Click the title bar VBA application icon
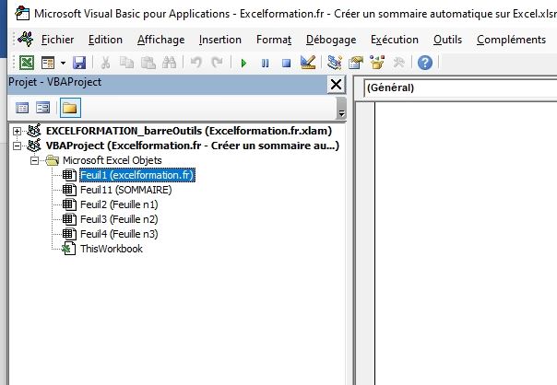The width and height of the screenshot is (557, 385). pyautogui.click(x=22, y=13)
